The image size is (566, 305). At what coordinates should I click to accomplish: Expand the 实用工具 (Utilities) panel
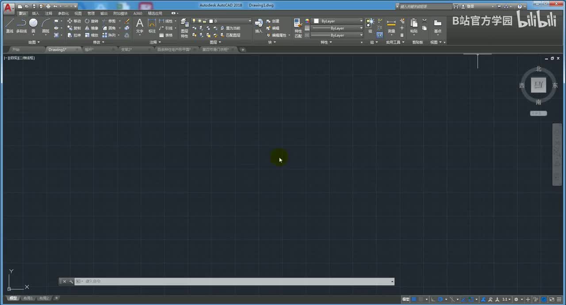(394, 42)
